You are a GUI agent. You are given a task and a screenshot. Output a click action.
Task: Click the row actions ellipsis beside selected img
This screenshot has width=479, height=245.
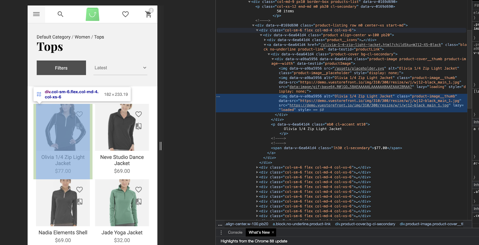click(218, 96)
